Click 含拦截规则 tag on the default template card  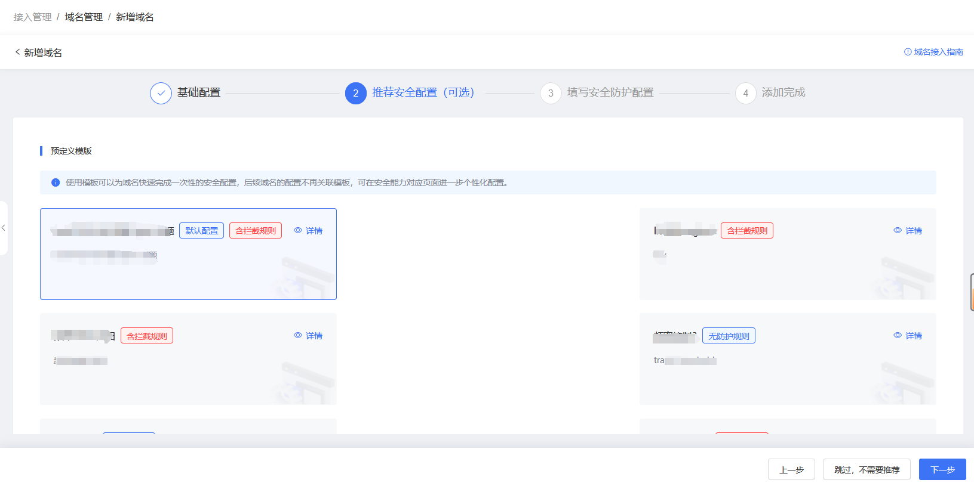coord(256,231)
